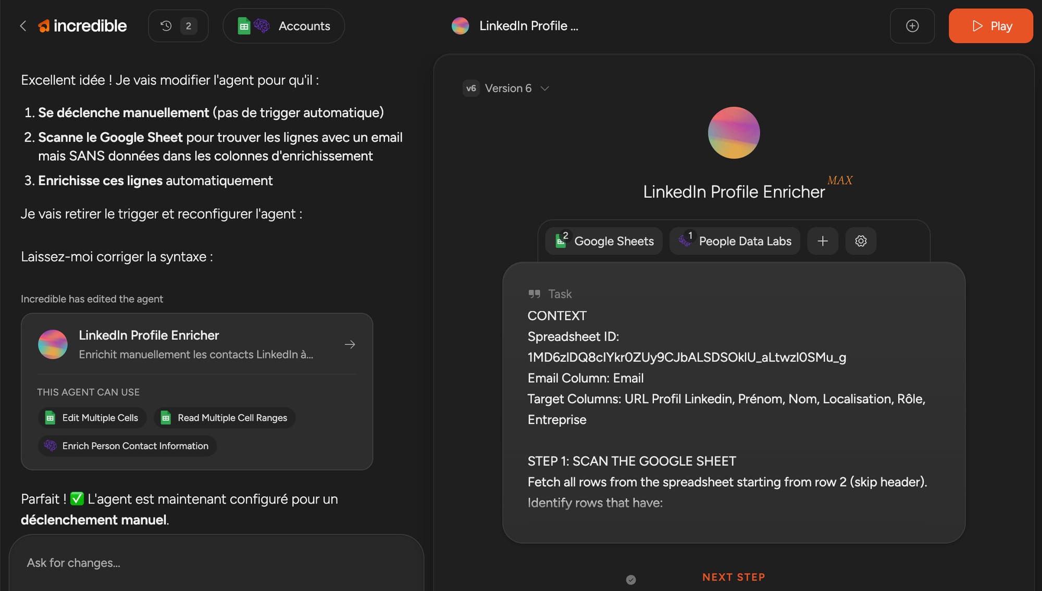This screenshot has height=591, width=1042.
Task: Open the version history clock icon
Action: [166, 26]
